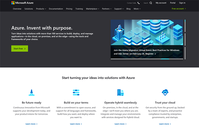Viewport: 199px width, 129px height.
Task: Click the rocket icon above Be future-ready
Action: [32, 92]
